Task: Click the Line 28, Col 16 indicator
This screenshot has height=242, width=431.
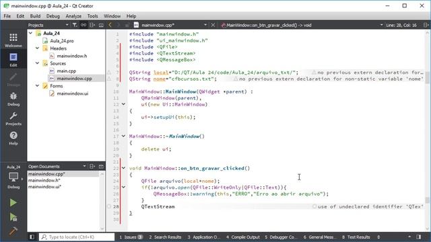Action: click(401, 25)
